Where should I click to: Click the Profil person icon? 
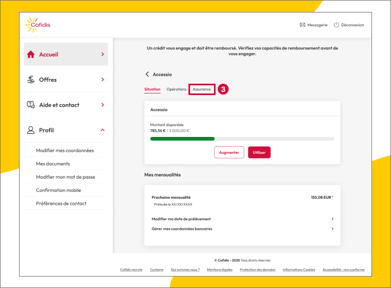pos(31,130)
